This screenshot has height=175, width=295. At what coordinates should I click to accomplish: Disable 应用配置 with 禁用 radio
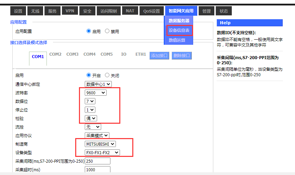tap(107, 31)
